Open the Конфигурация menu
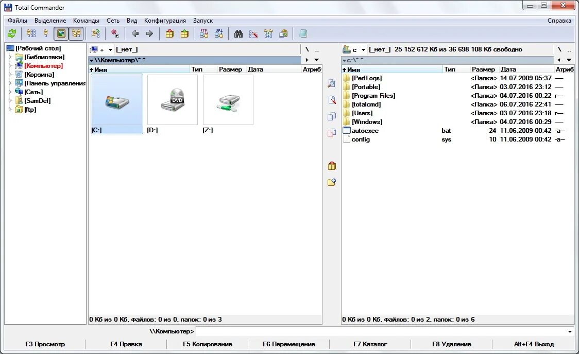Viewport: 579px width, 354px height. click(x=165, y=21)
